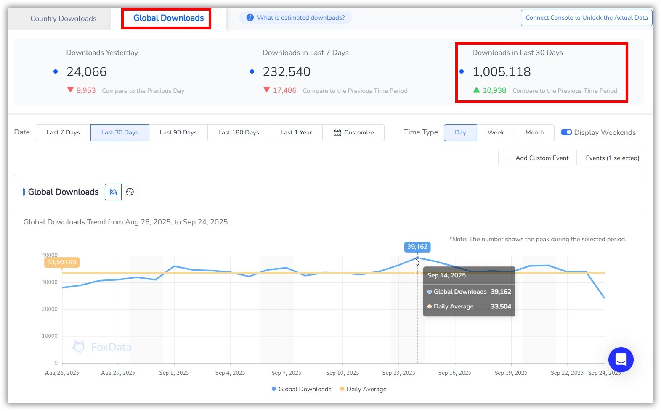The height and width of the screenshot is (411, 661).
Task: Click the 1,005,118 last 30 days value
Action: pos(502,72)
